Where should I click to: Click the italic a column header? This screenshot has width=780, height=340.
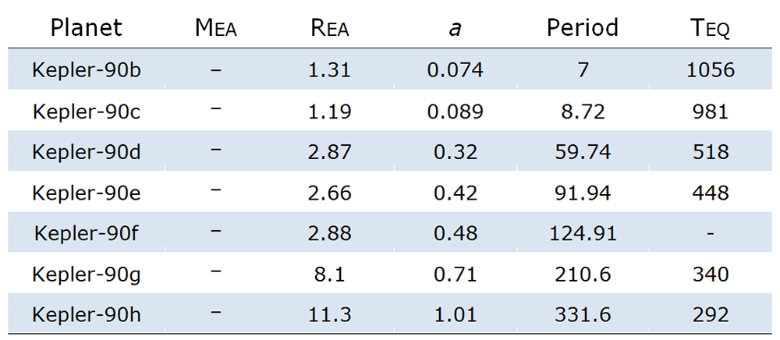pos(455,28)
